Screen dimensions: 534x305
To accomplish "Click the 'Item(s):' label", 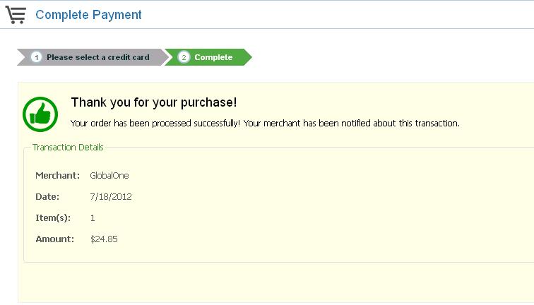I will click(53, 217).
